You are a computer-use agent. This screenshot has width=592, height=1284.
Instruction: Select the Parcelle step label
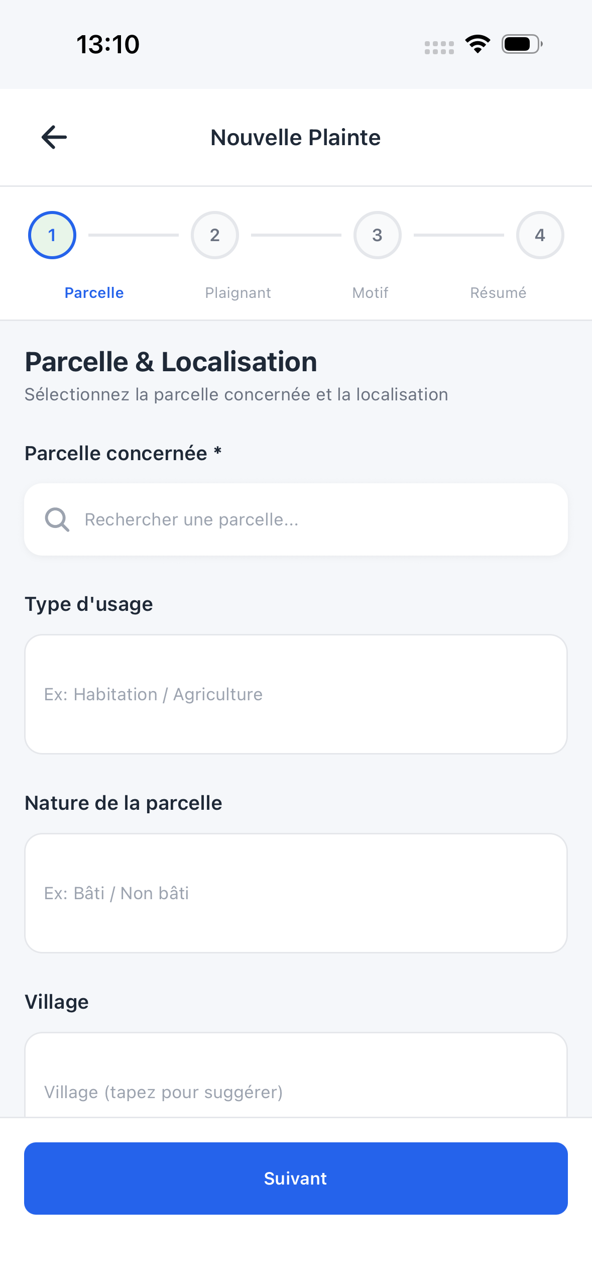click(94, 293)
